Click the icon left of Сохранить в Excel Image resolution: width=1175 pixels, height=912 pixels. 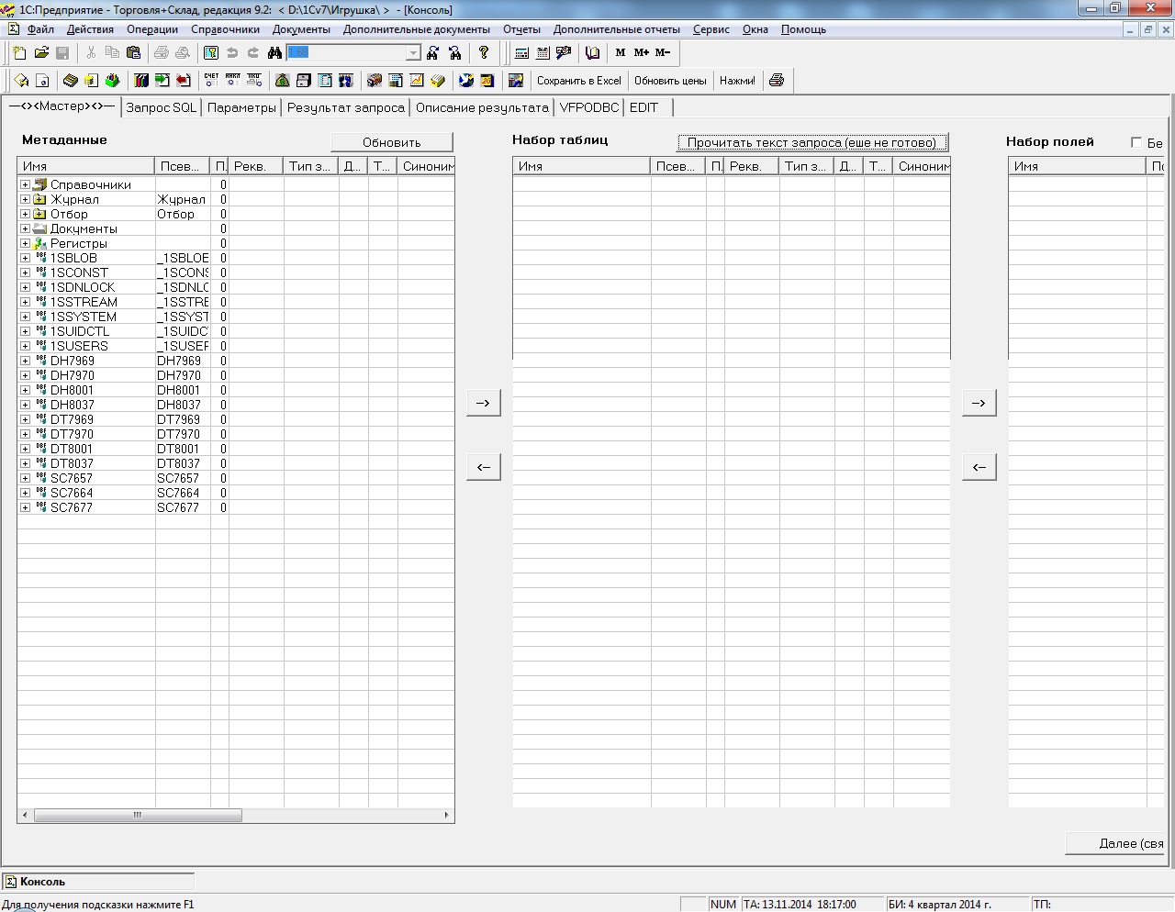click(516, 81)
